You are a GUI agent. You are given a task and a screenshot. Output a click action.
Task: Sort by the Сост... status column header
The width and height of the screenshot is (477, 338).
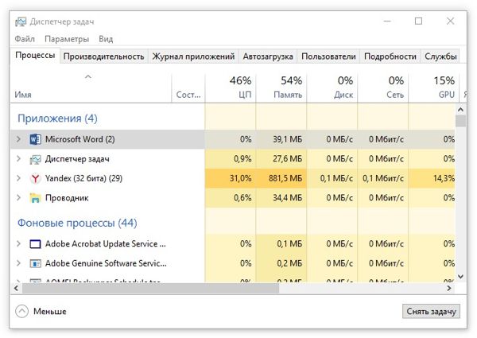pos(188,88)
